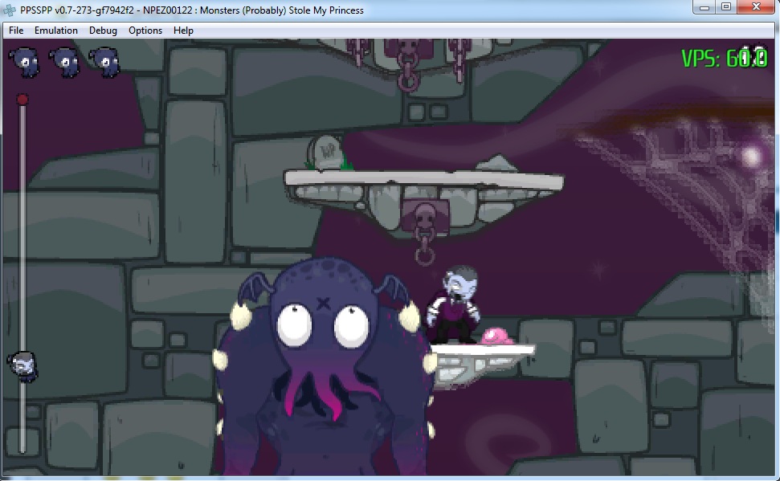
Task: Open the Options menu
Action: pos(145,31)
